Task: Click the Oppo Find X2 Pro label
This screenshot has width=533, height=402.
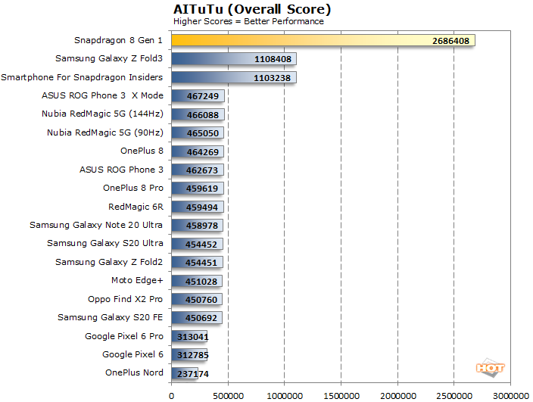Action: [126, 299]
